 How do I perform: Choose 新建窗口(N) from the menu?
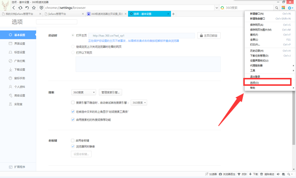pyautogui.click(x=269, y=14)
